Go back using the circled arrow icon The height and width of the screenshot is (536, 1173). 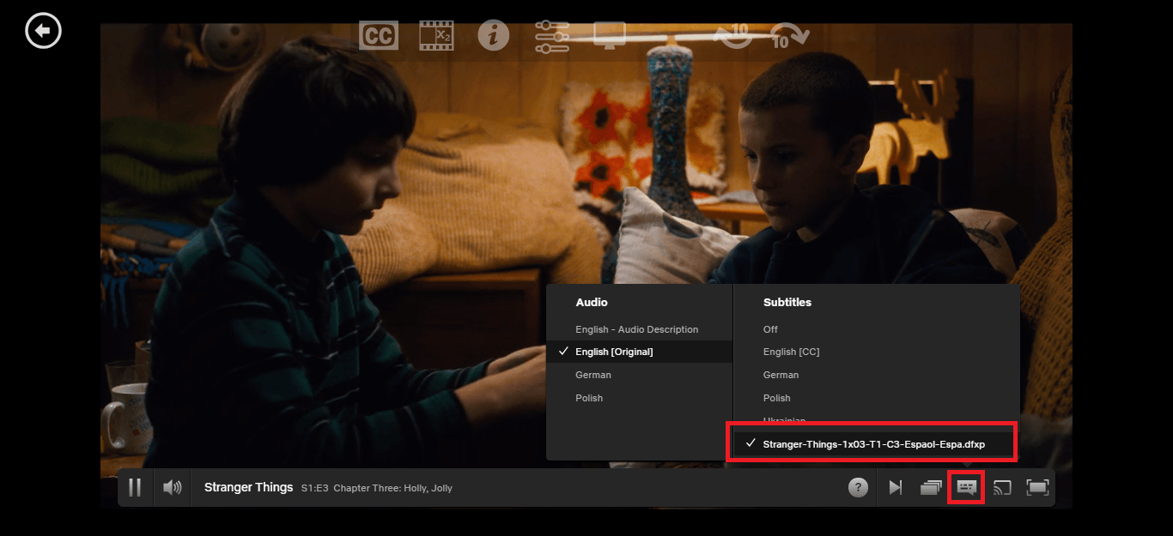click(44, 32)
